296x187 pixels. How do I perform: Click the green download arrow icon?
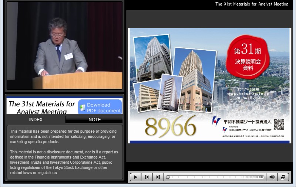click(x=82, y=108)
